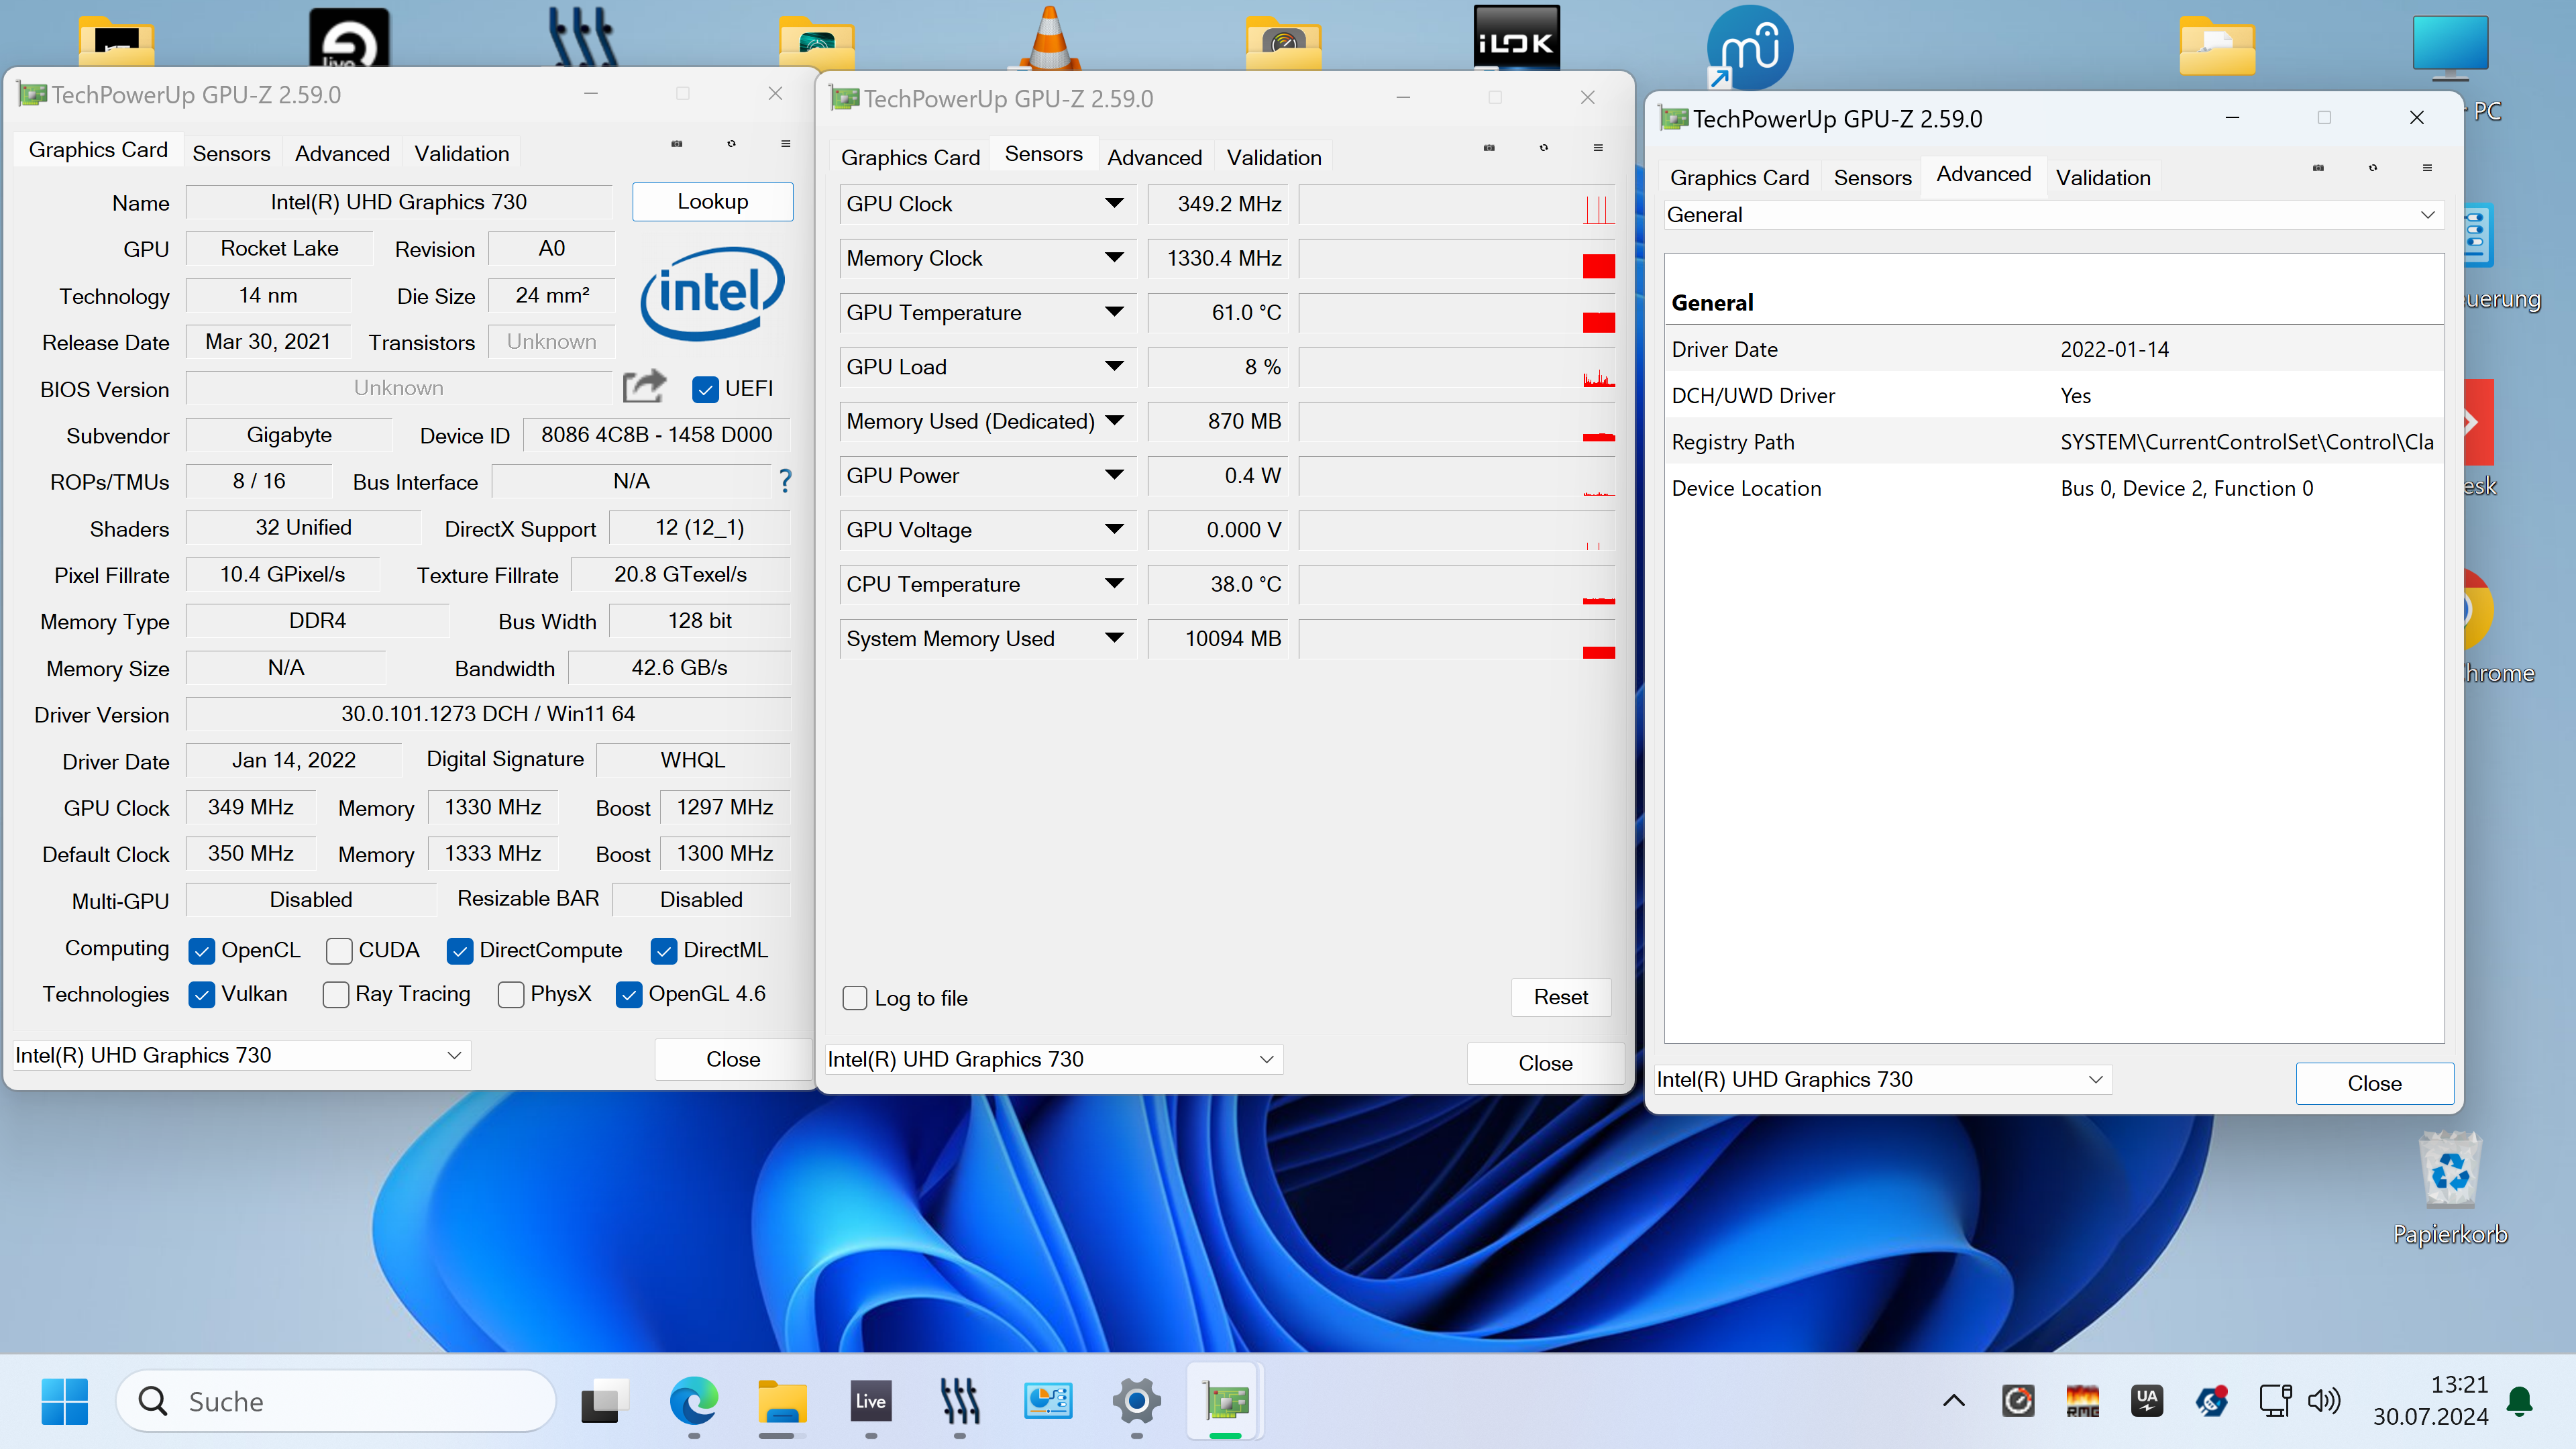2576x1449 pixels.
Task: Expand the GPU Temperature sensor dropdown
Action: pos(1114,312)
